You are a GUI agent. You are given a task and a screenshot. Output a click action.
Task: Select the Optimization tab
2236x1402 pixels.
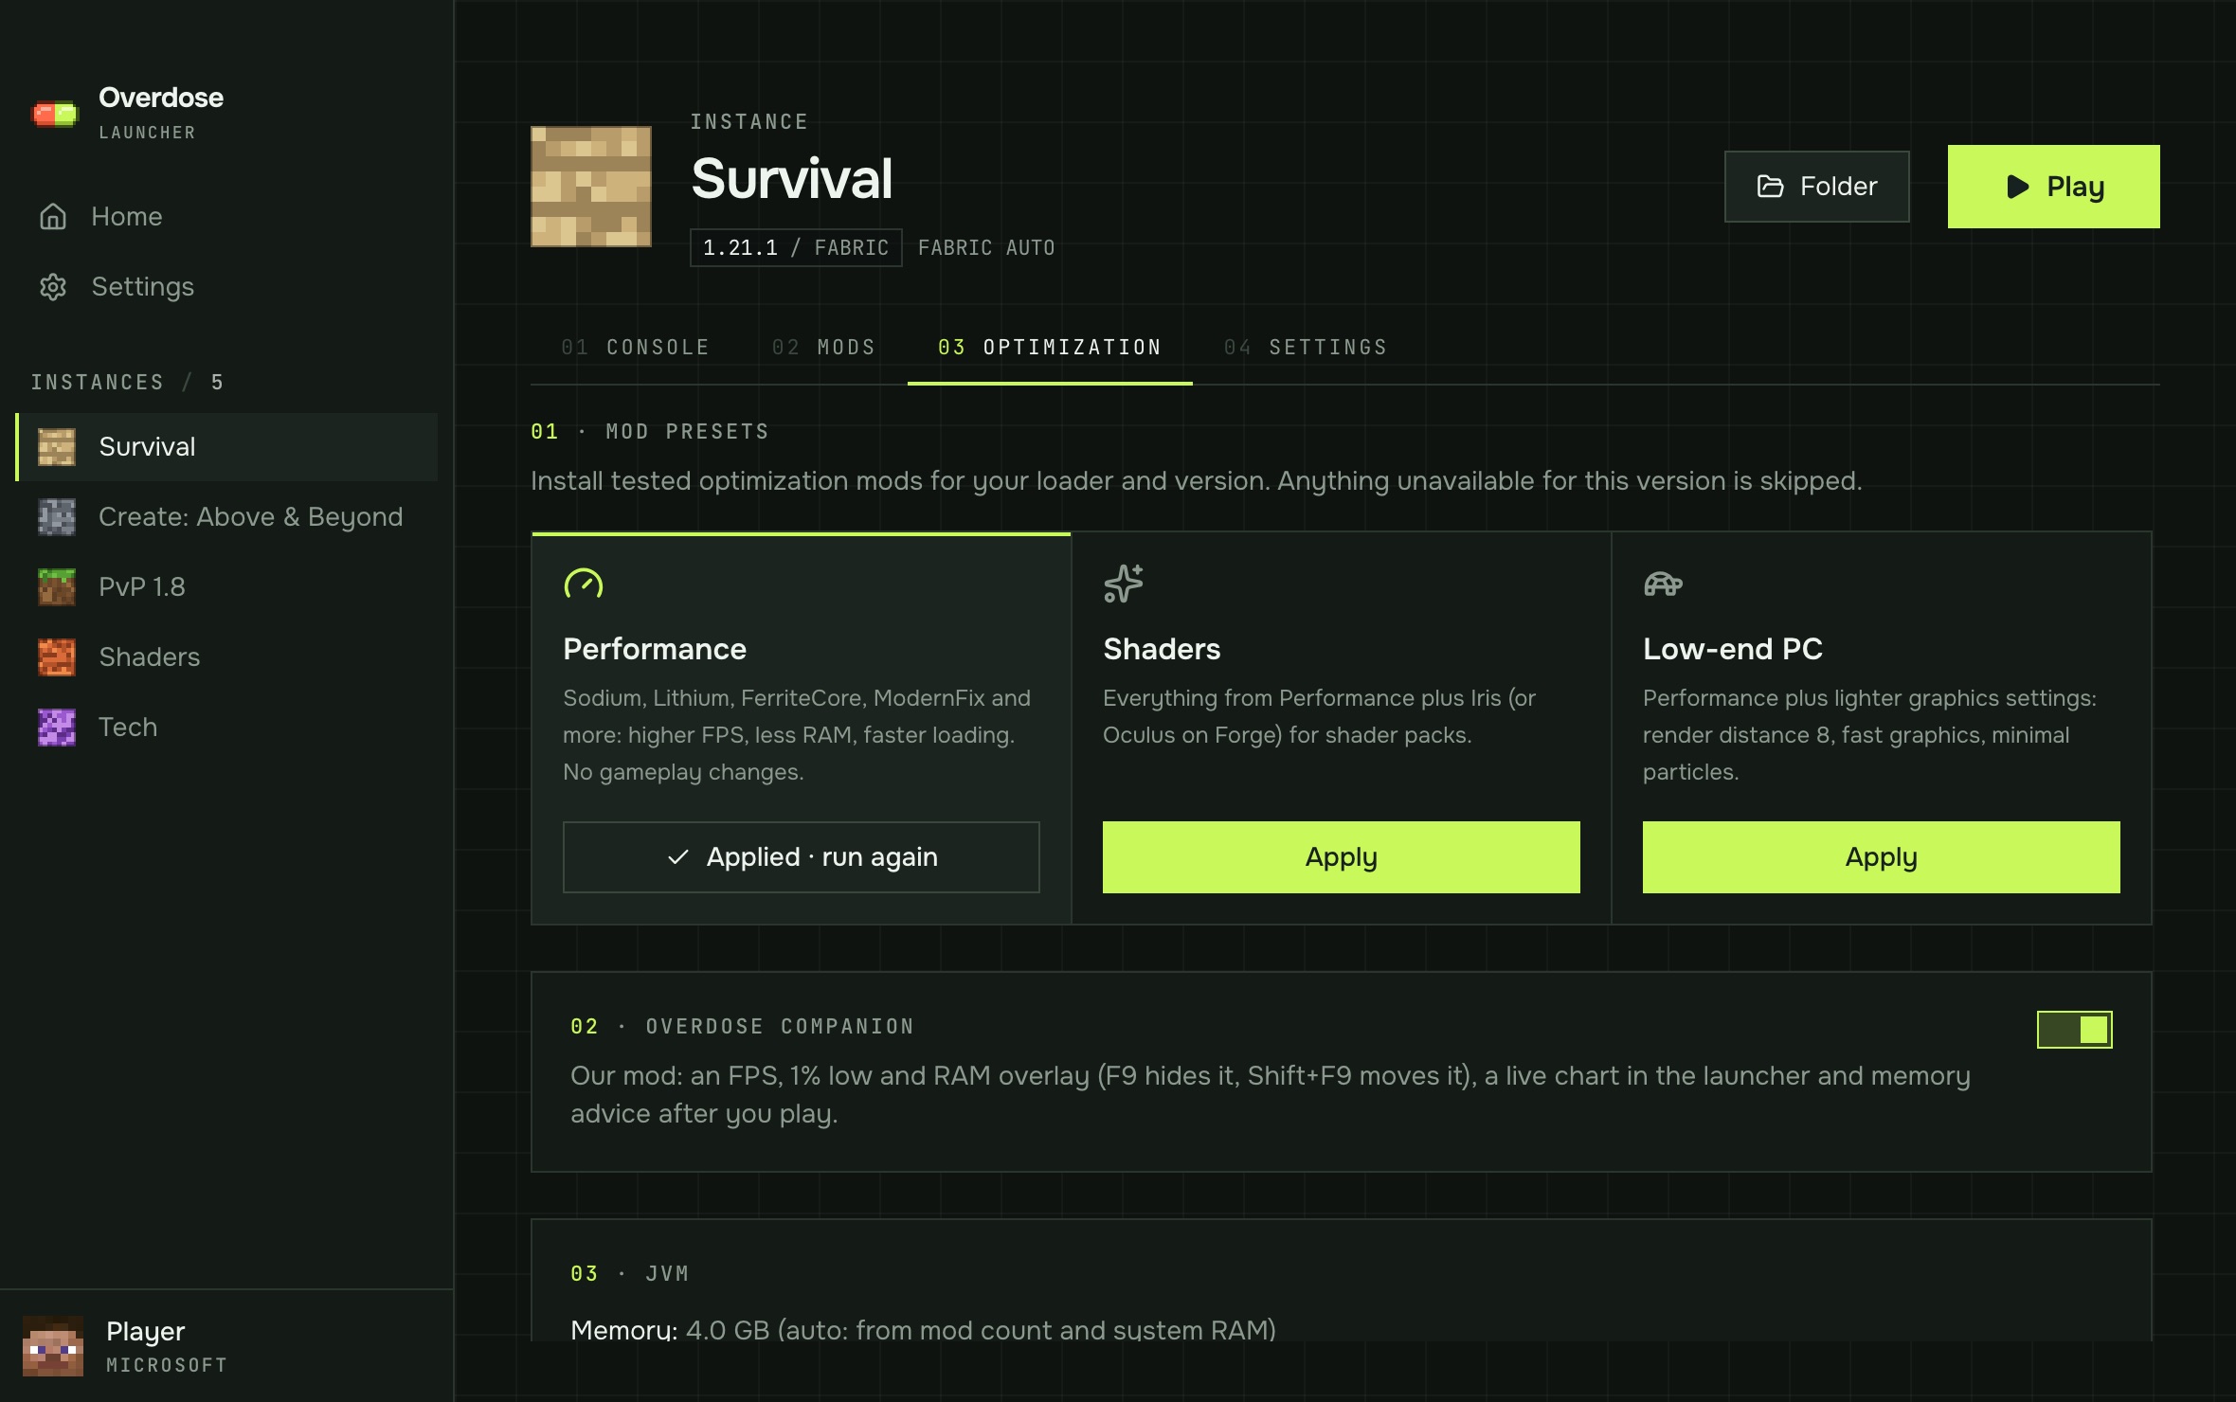(x=1050, y=348)
